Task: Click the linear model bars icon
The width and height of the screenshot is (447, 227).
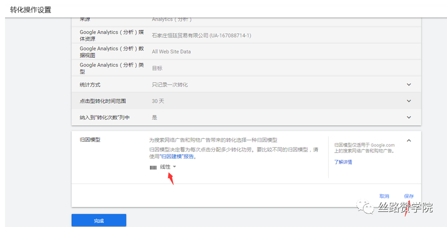Action: click(153, 168)
